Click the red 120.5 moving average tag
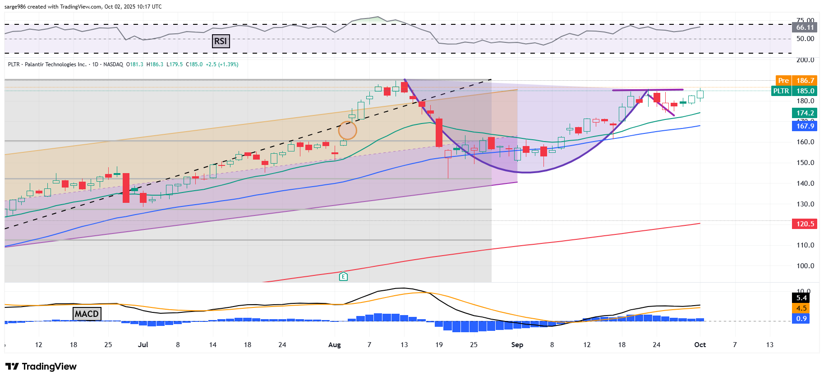The image size is (824, 380). point(805,224)
